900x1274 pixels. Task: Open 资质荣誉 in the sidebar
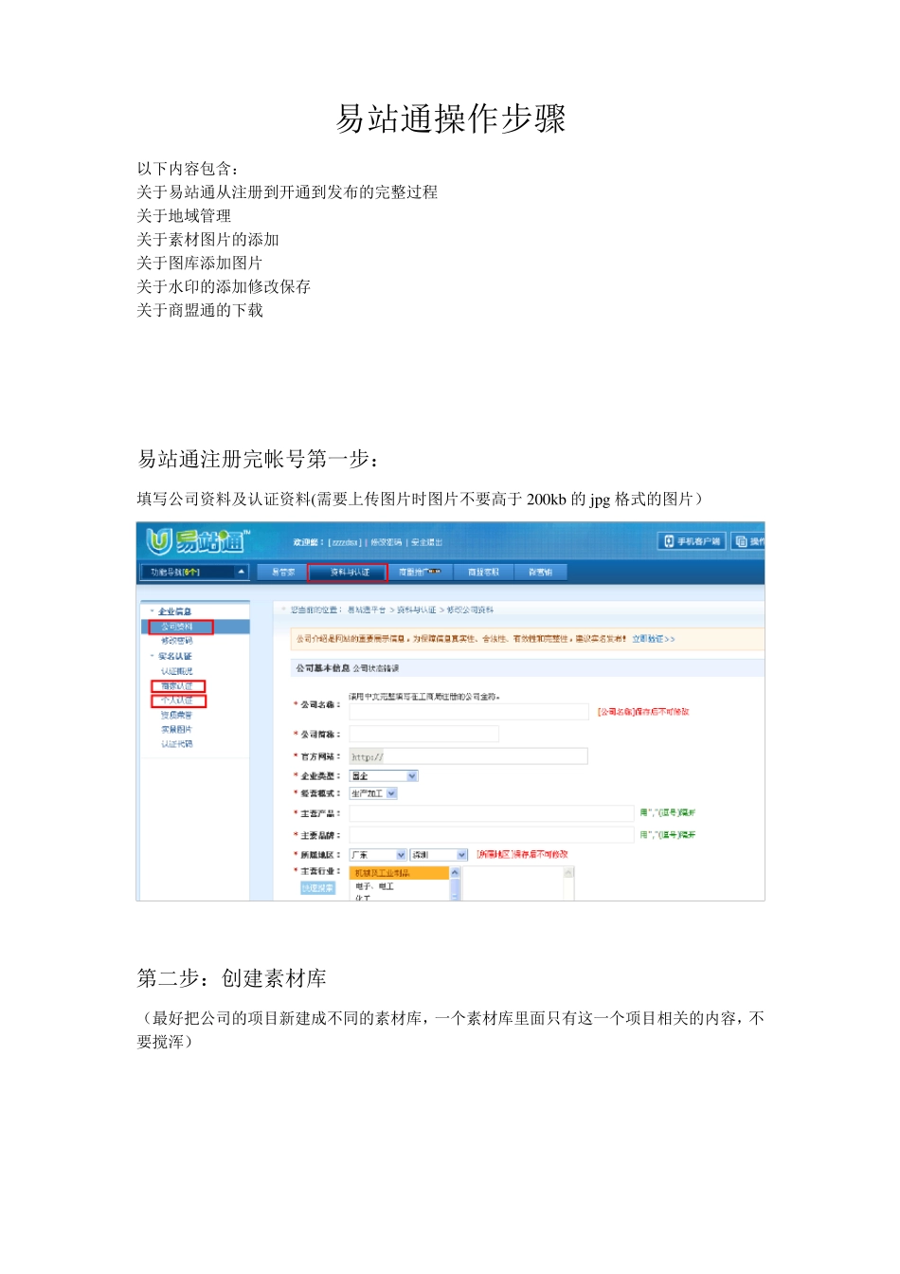tap(176, 715)
